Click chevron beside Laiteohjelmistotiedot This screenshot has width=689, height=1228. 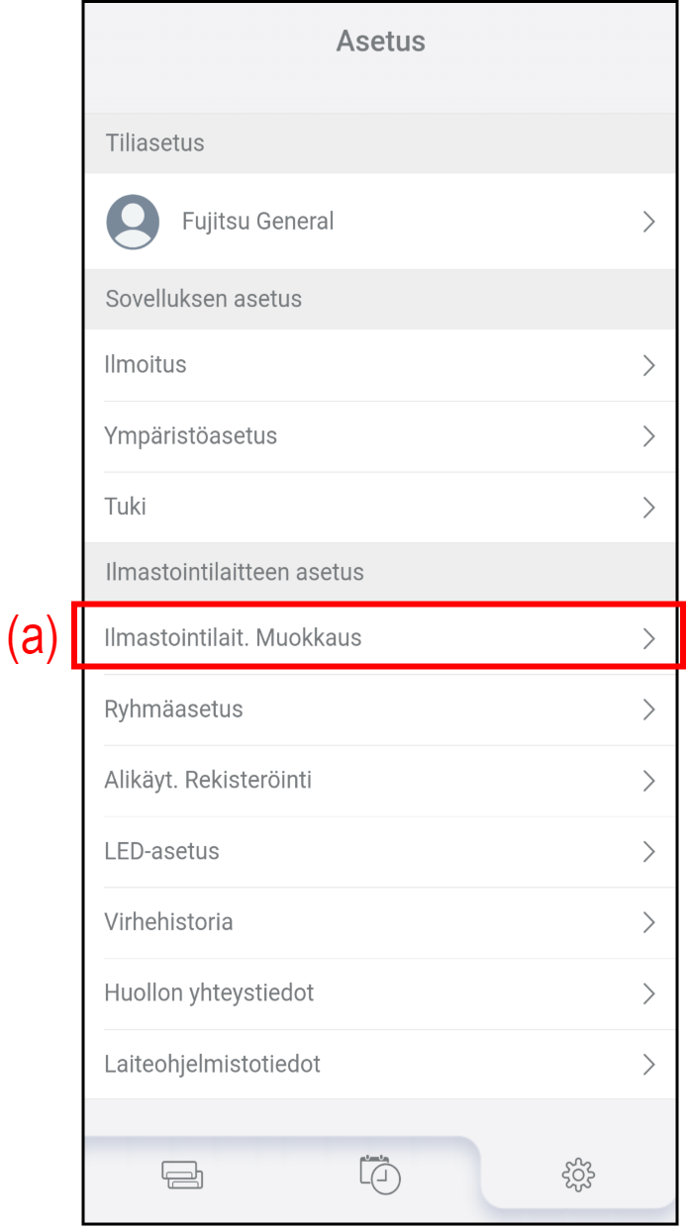(649, 1065)
